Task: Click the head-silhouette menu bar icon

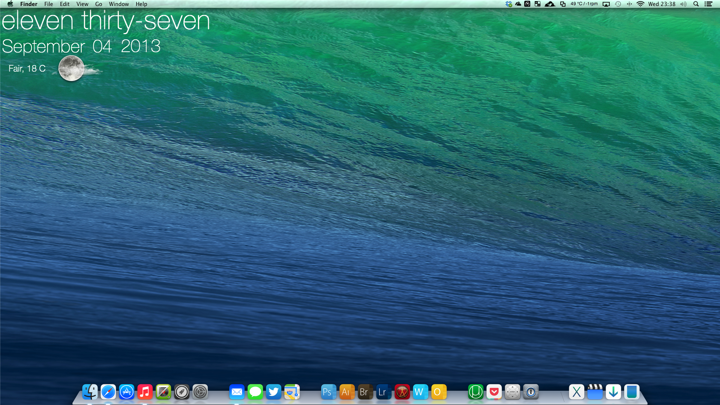Action: [x=527, y=4]
